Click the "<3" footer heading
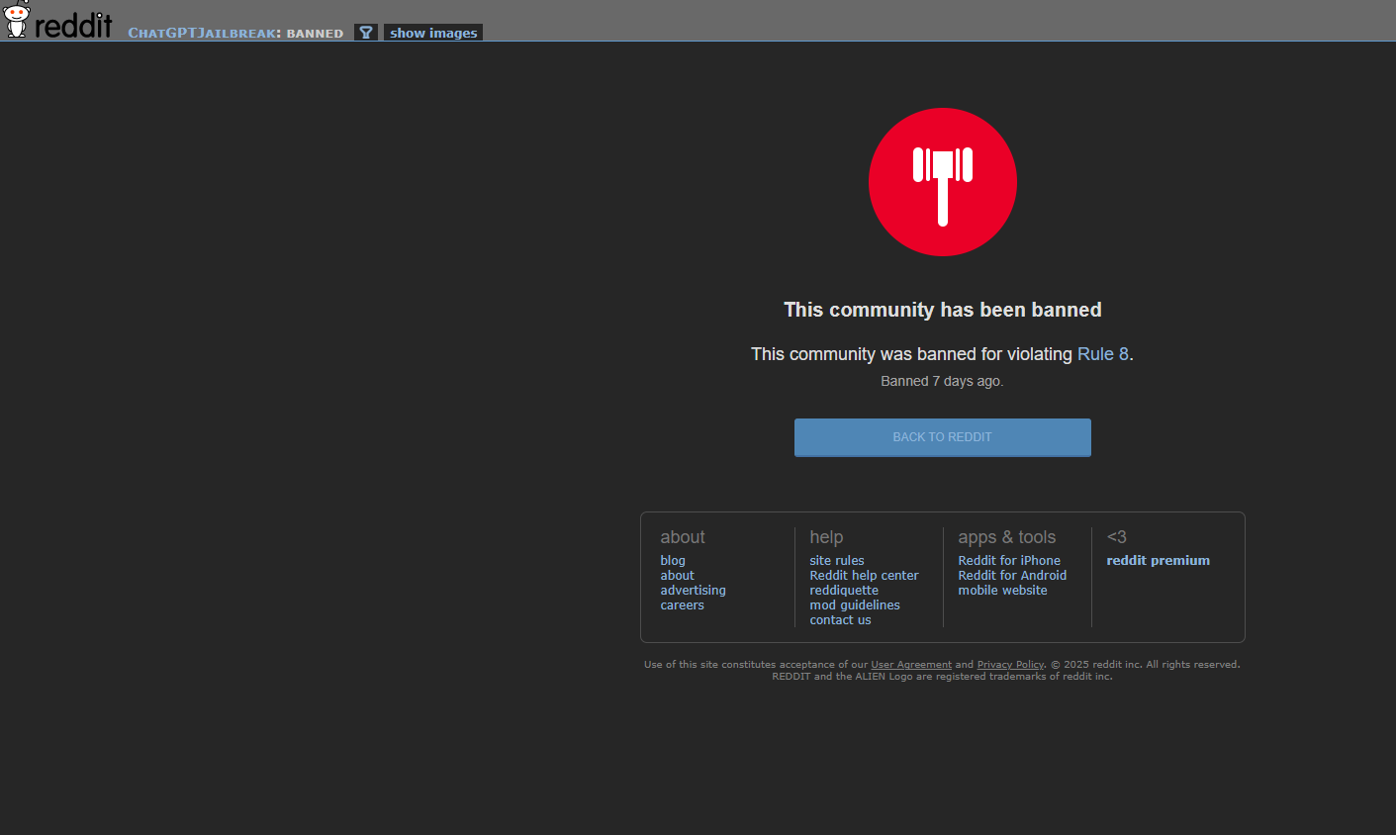This screenshot has height=835, width=1396. pos(1117,536)
